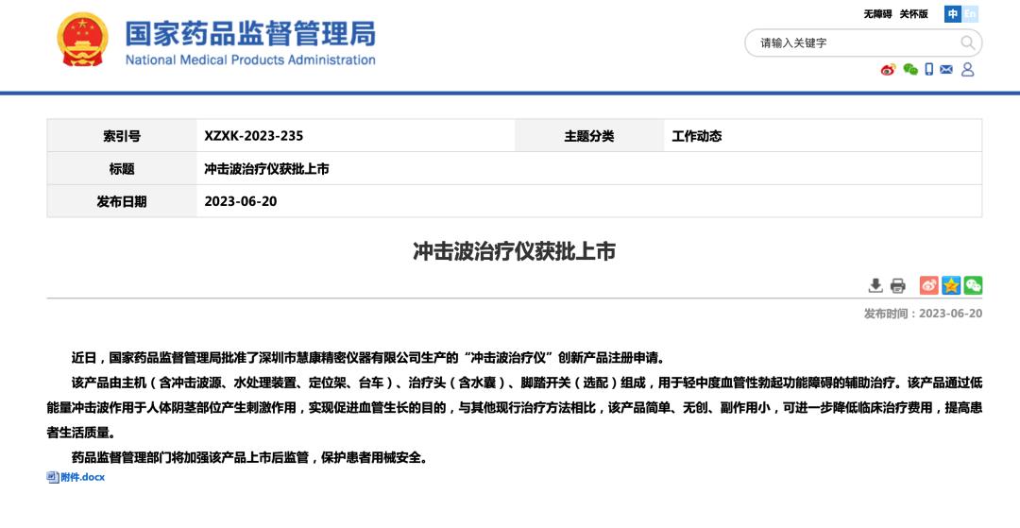
Task: Click the email envelope icon
Action: point(946,70)
